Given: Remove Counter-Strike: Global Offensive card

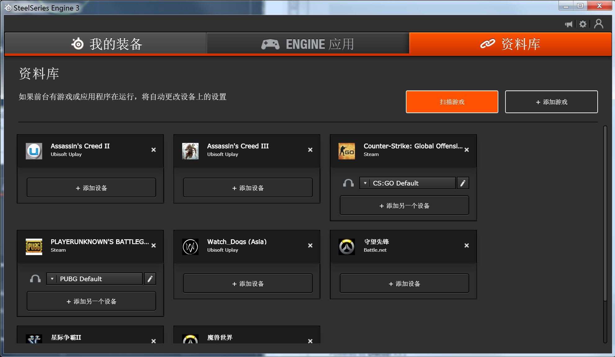Looking at the screenshot, I should (467, 150).
